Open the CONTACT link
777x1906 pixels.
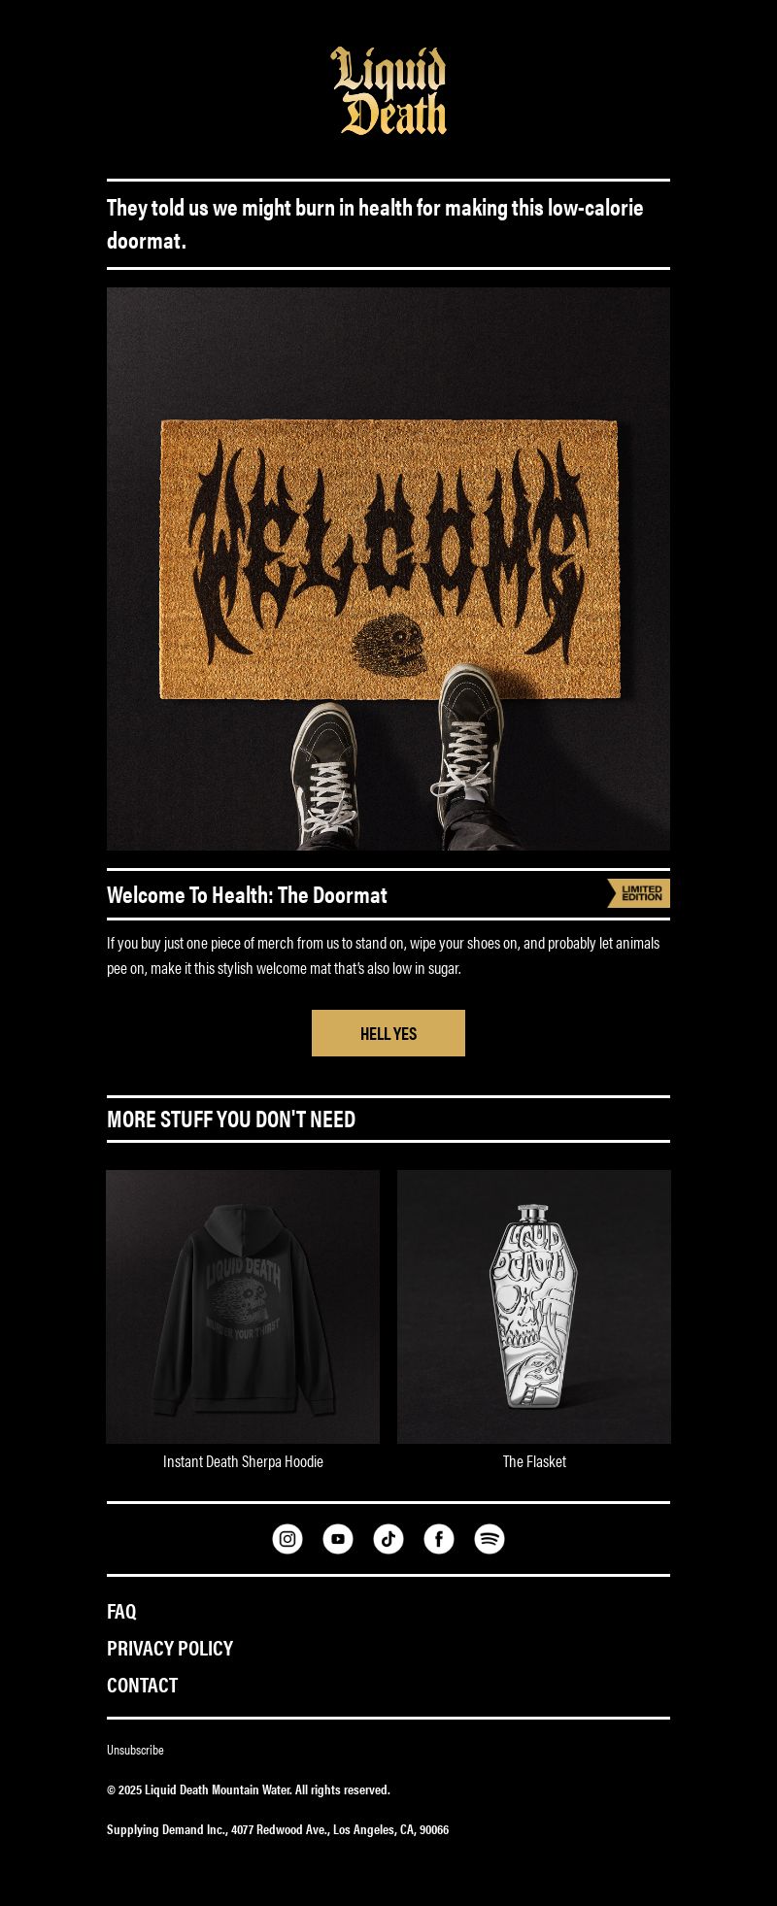pyautogui.click(x=142, y=1685)
